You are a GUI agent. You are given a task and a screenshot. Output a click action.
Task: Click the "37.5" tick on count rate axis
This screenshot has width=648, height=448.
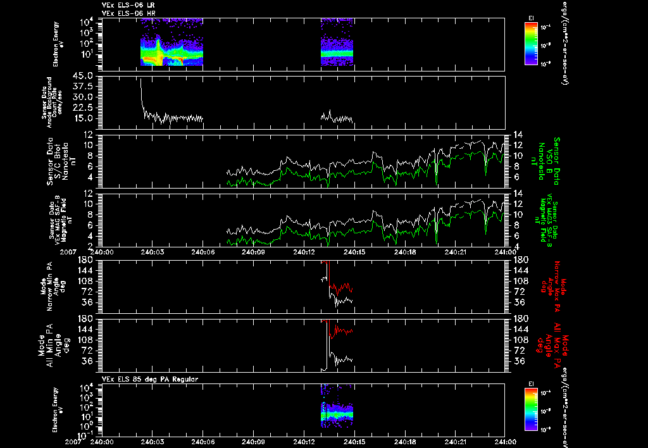click(x=84, y=87)
